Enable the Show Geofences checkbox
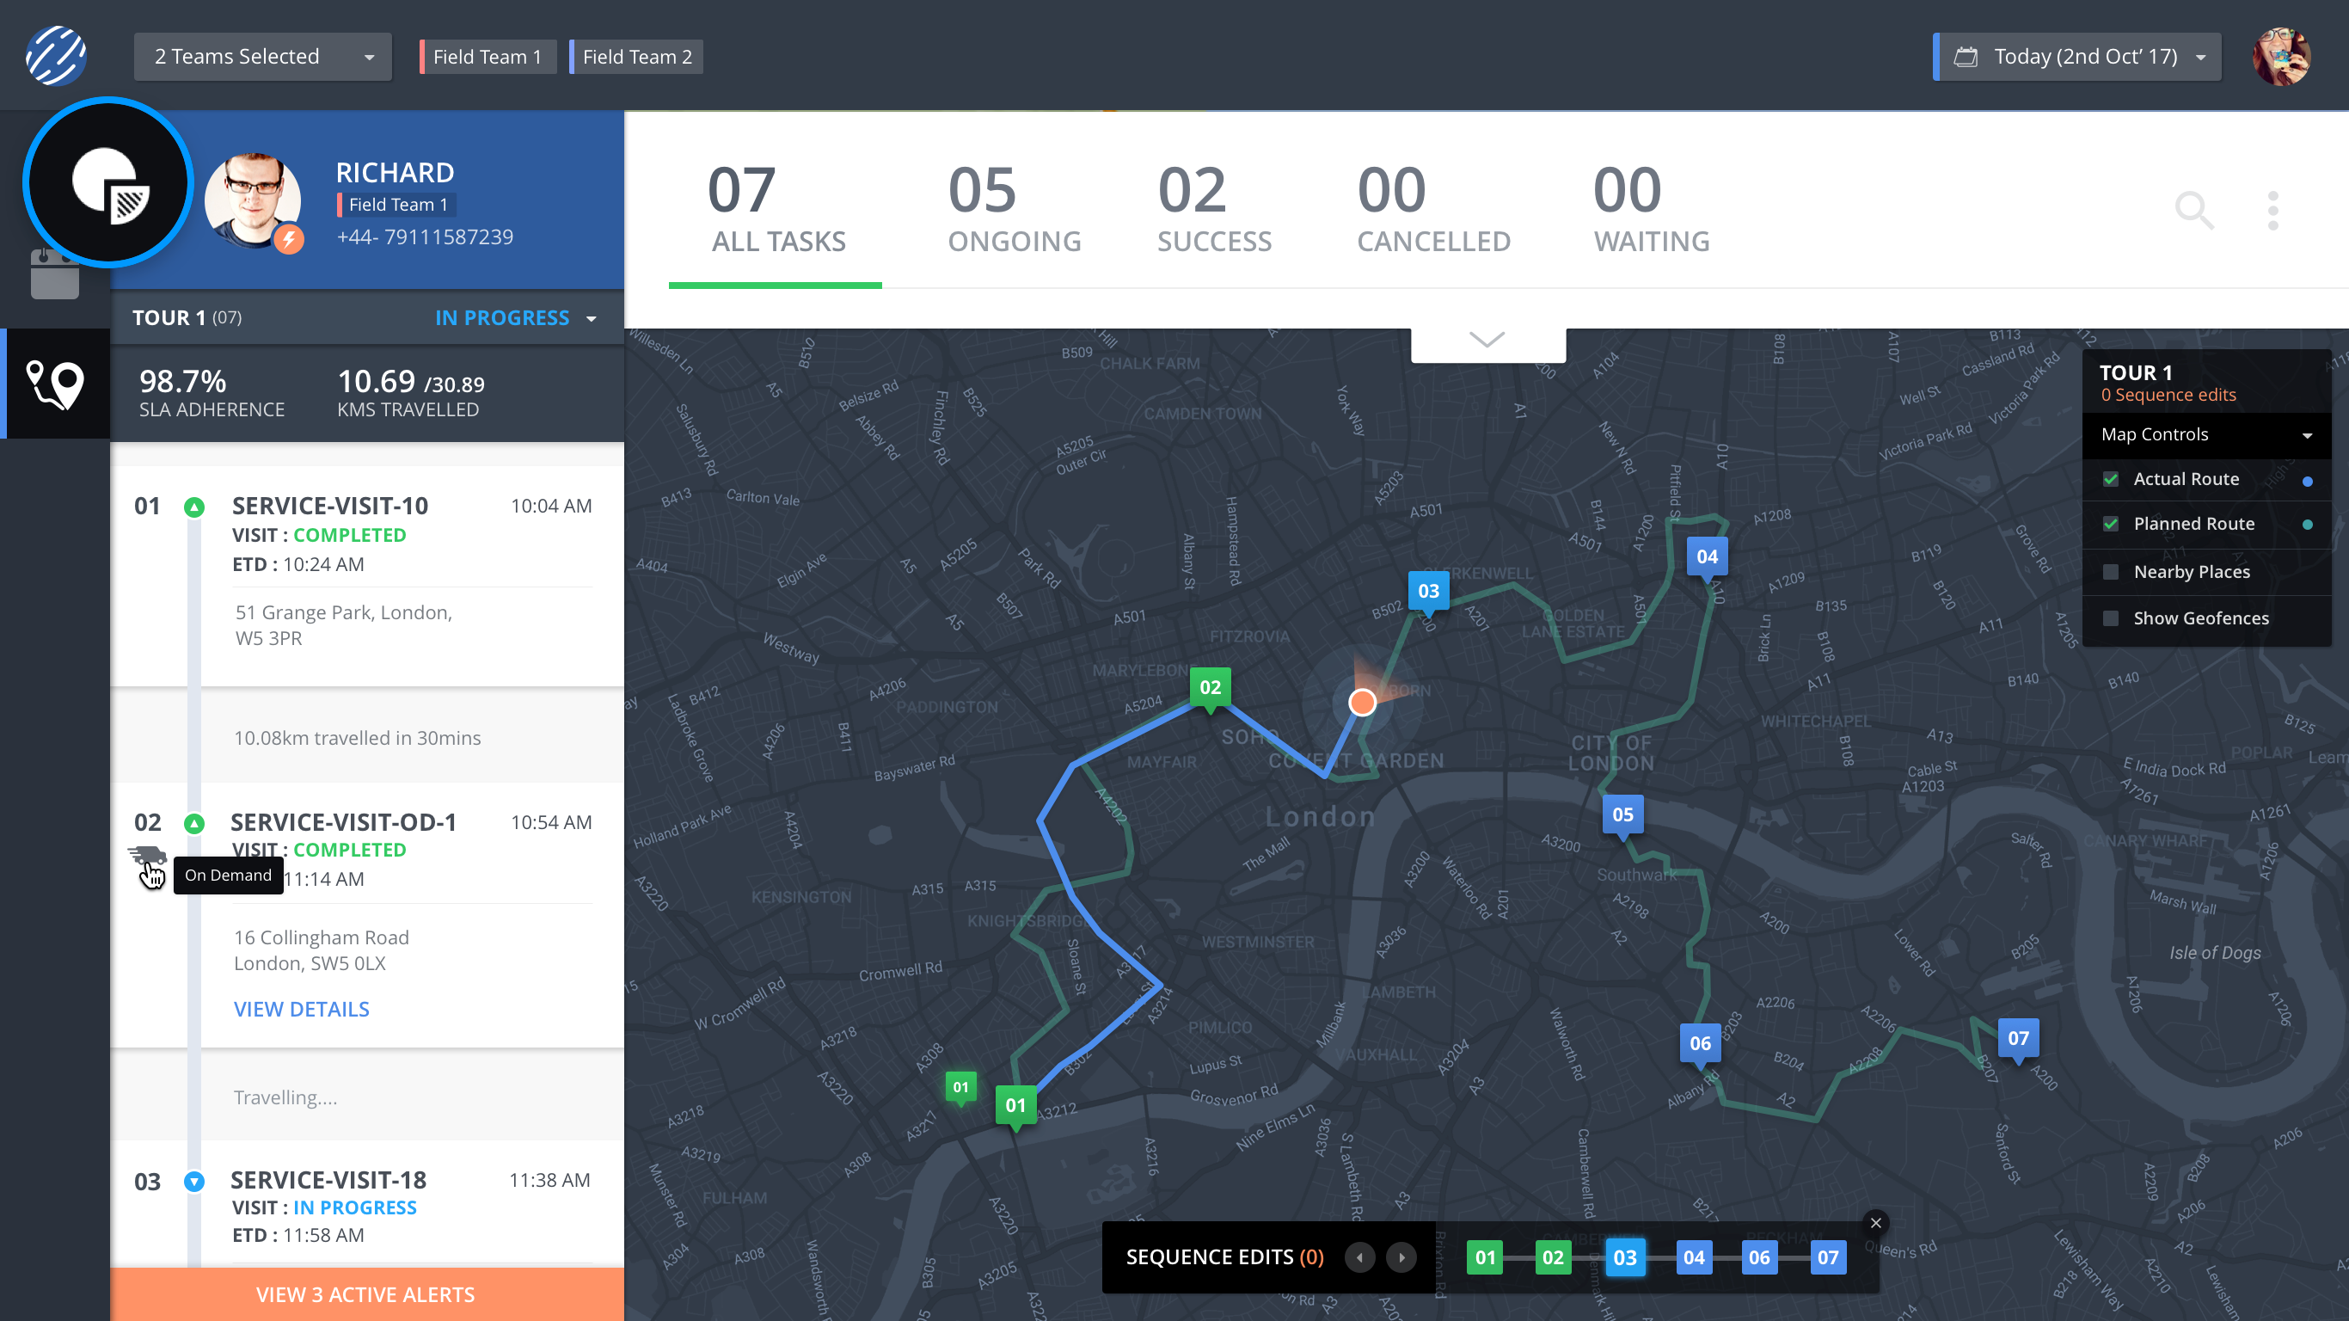2349x1321 pixels. point(2111,617)
